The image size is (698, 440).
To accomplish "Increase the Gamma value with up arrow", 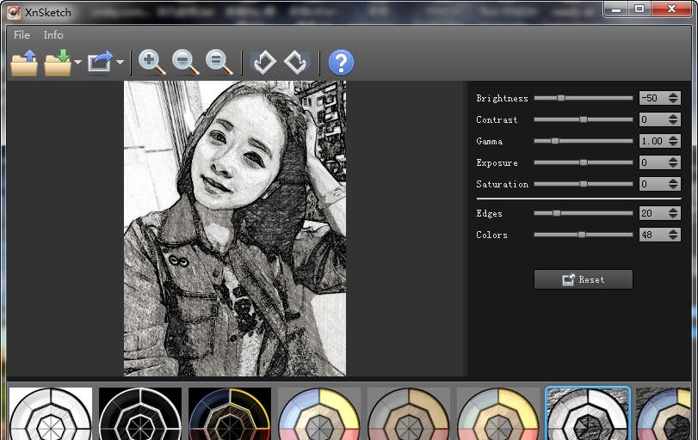I will point(673,137).
